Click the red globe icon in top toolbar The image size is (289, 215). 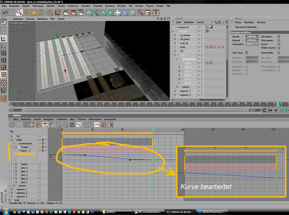tap(156, 13)
